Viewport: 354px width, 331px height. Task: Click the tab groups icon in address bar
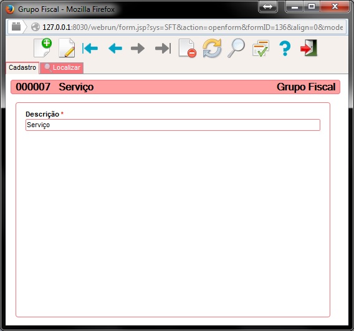[16, 27]
